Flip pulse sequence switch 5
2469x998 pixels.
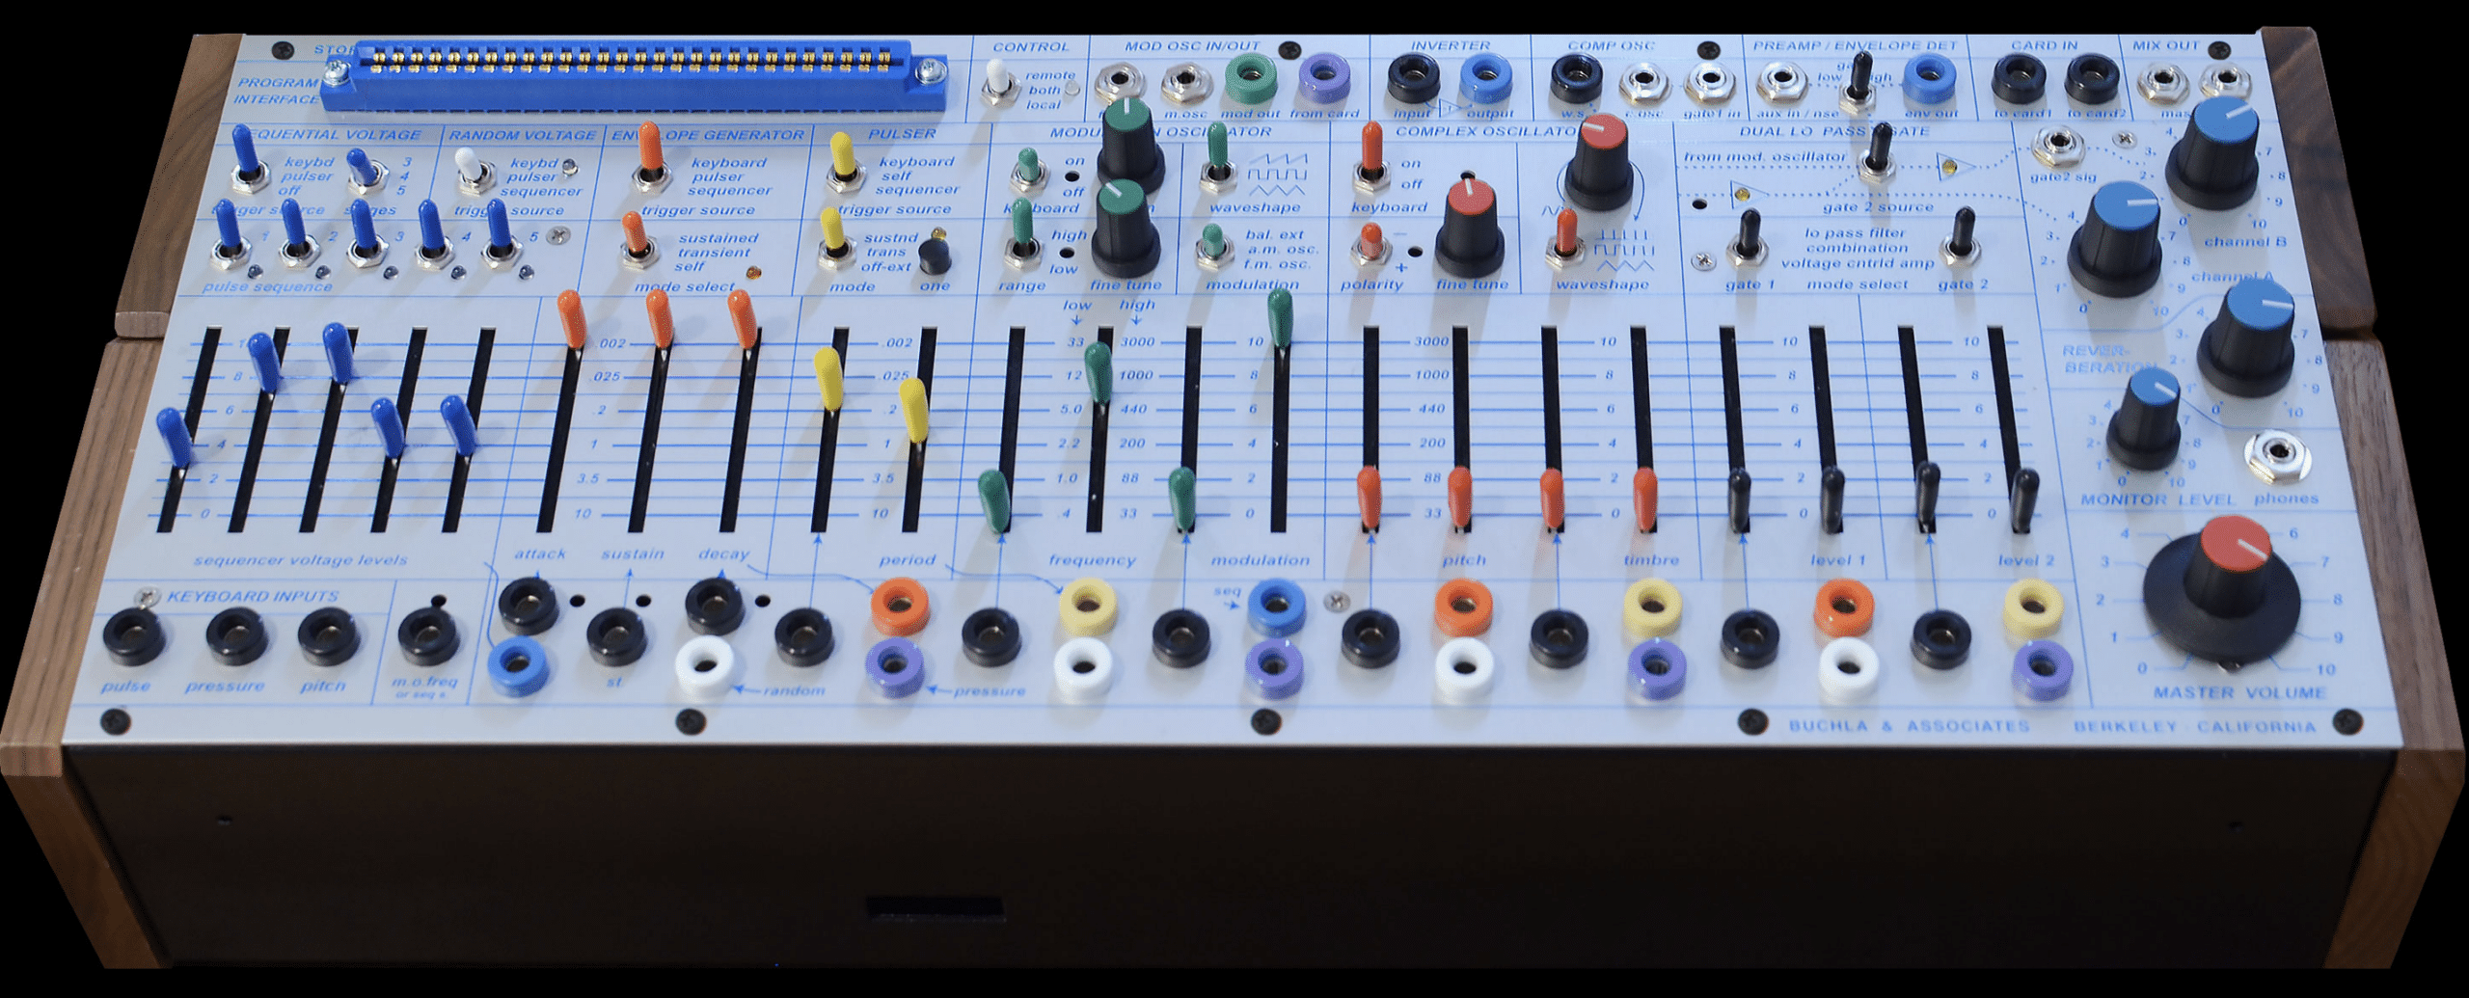coord(501,232)
